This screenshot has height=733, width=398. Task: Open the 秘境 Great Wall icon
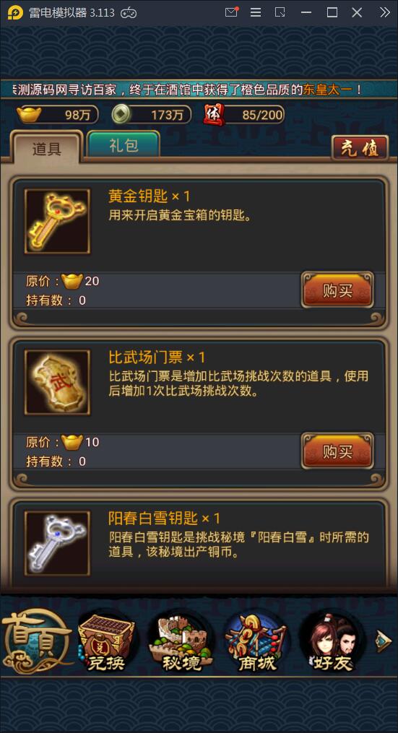[x=181, y=643]
